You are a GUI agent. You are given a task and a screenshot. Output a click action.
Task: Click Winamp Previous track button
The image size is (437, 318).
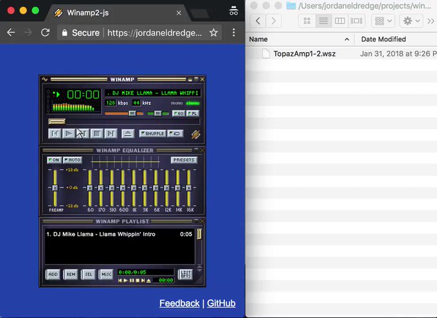click(x=55, y=134)
